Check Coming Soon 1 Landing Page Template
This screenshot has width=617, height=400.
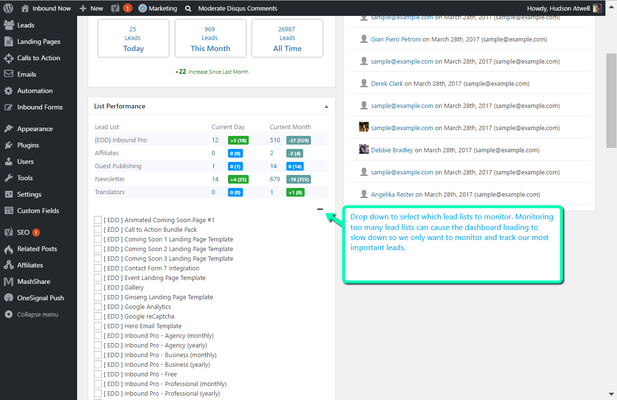click(98, 239)
